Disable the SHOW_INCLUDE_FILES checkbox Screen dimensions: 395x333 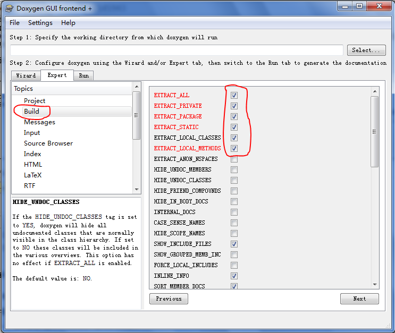pos(234,244)
